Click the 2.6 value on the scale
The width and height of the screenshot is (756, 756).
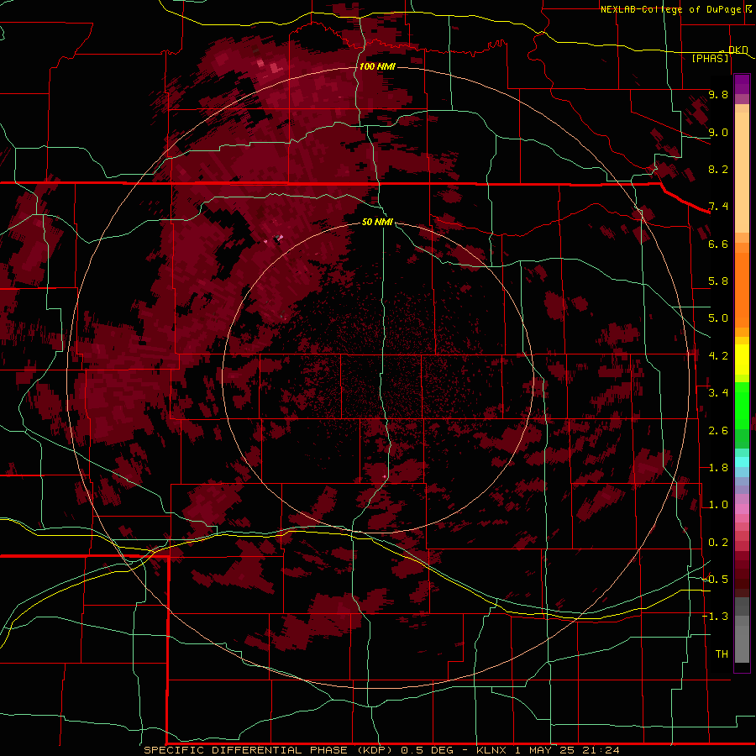click(718, 431)
